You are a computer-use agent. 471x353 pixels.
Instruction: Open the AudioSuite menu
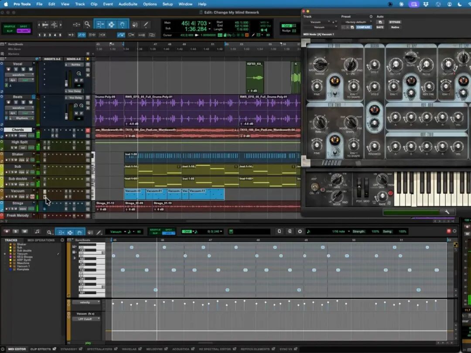pos(128,4)
